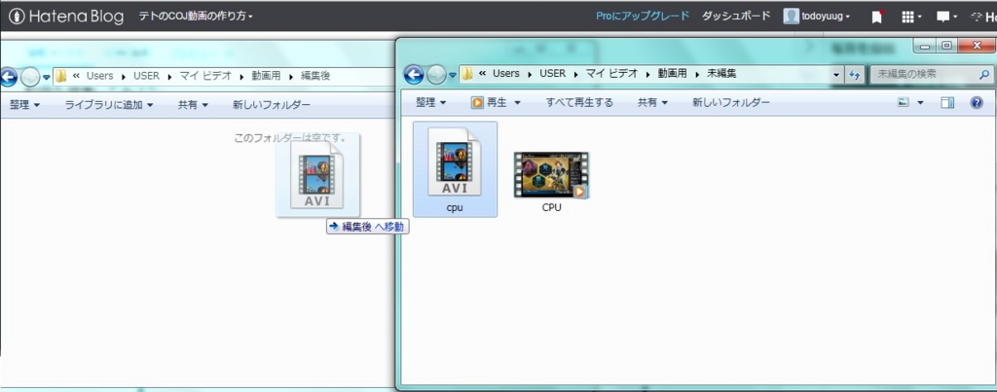
Task: Minimize the 未編集 window
Action: pyautogui.click(x=925, y=46)
